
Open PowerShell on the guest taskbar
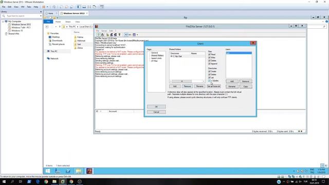coord(68,171)
